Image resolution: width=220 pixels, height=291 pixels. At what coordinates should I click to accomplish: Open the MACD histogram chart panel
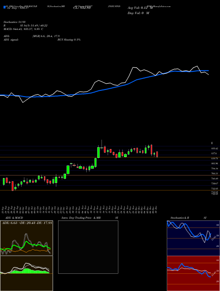click(x=26, y=273)
